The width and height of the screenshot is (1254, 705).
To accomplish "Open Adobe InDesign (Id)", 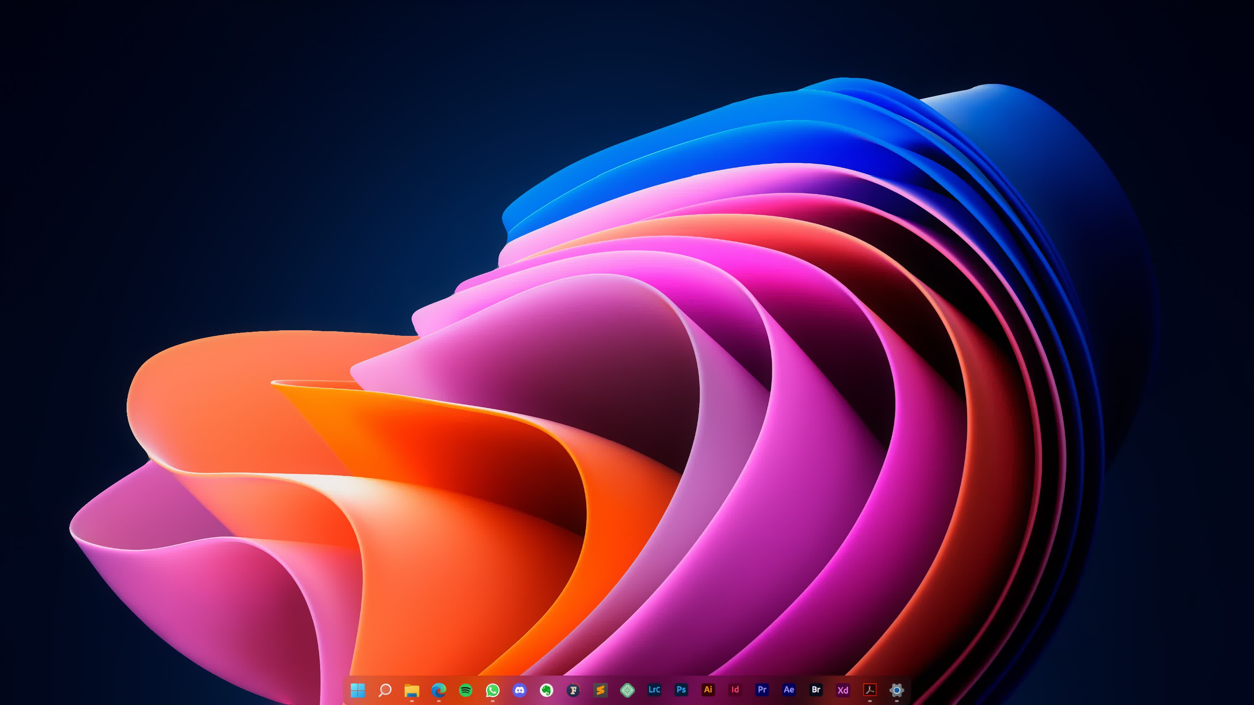I will point(735,689).
